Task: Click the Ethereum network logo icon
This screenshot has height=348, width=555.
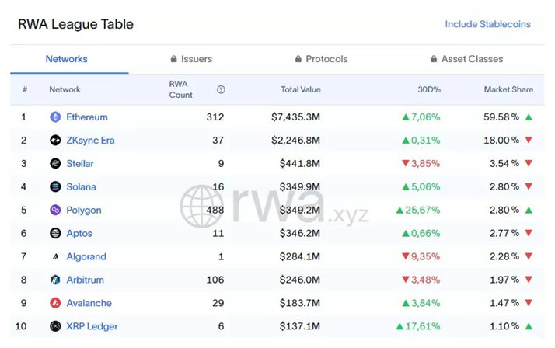Action: pos(55,117)
